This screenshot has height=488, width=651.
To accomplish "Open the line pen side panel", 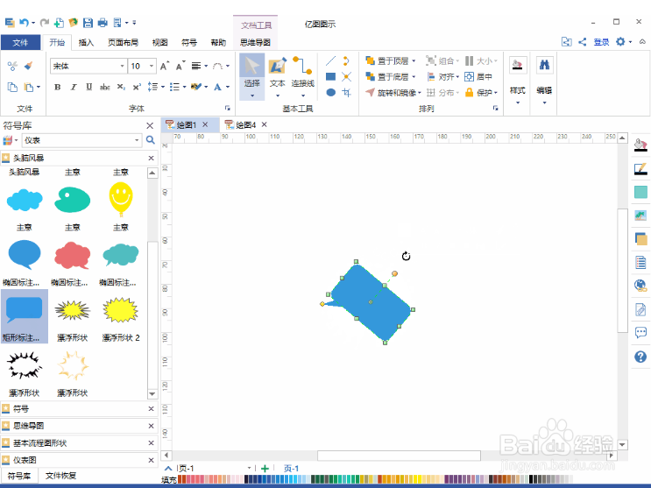I will [640, 168].
